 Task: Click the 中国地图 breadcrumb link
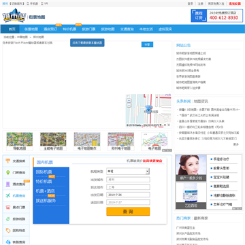[x=22, y=37]
